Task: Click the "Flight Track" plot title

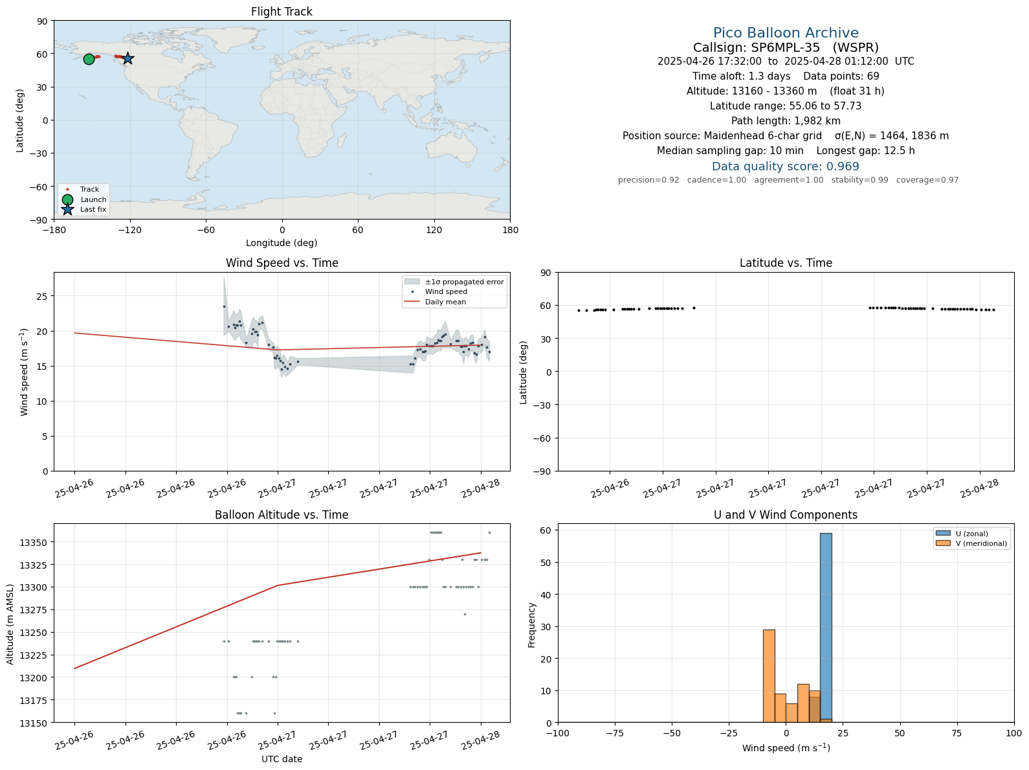Action: (282, 12)
